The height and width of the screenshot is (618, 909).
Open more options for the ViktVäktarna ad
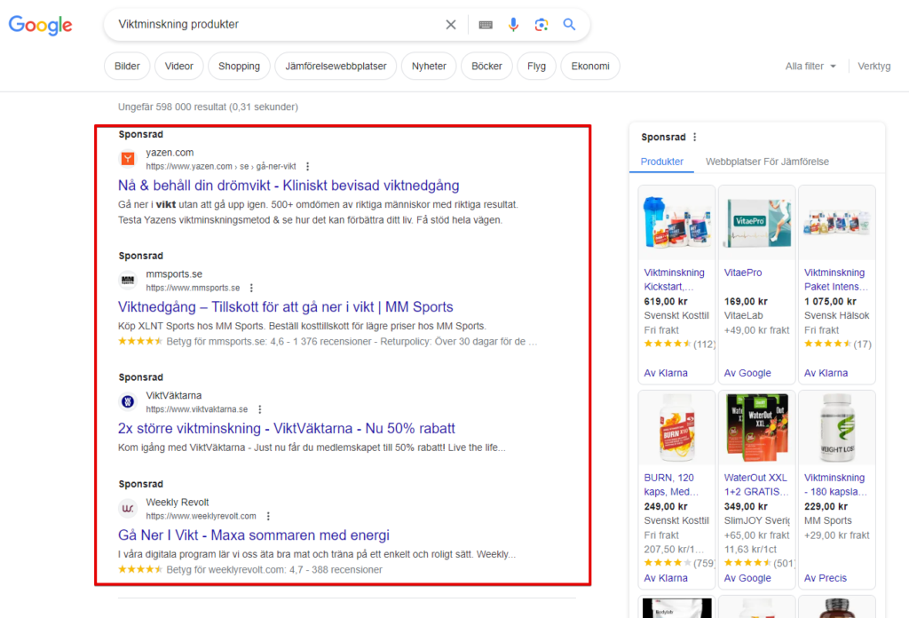point(260,409)
